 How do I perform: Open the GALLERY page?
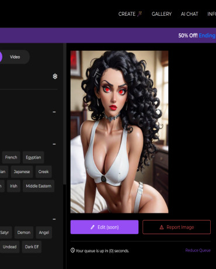click(162, 14)
